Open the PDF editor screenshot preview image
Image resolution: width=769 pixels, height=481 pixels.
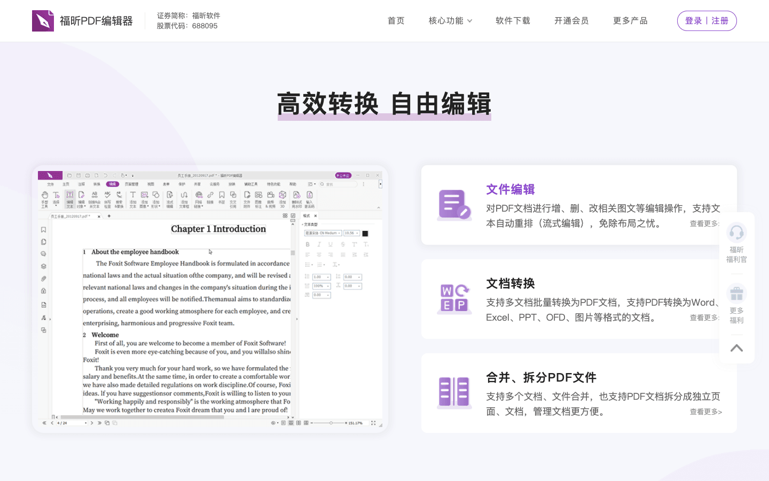pos(210,299)
